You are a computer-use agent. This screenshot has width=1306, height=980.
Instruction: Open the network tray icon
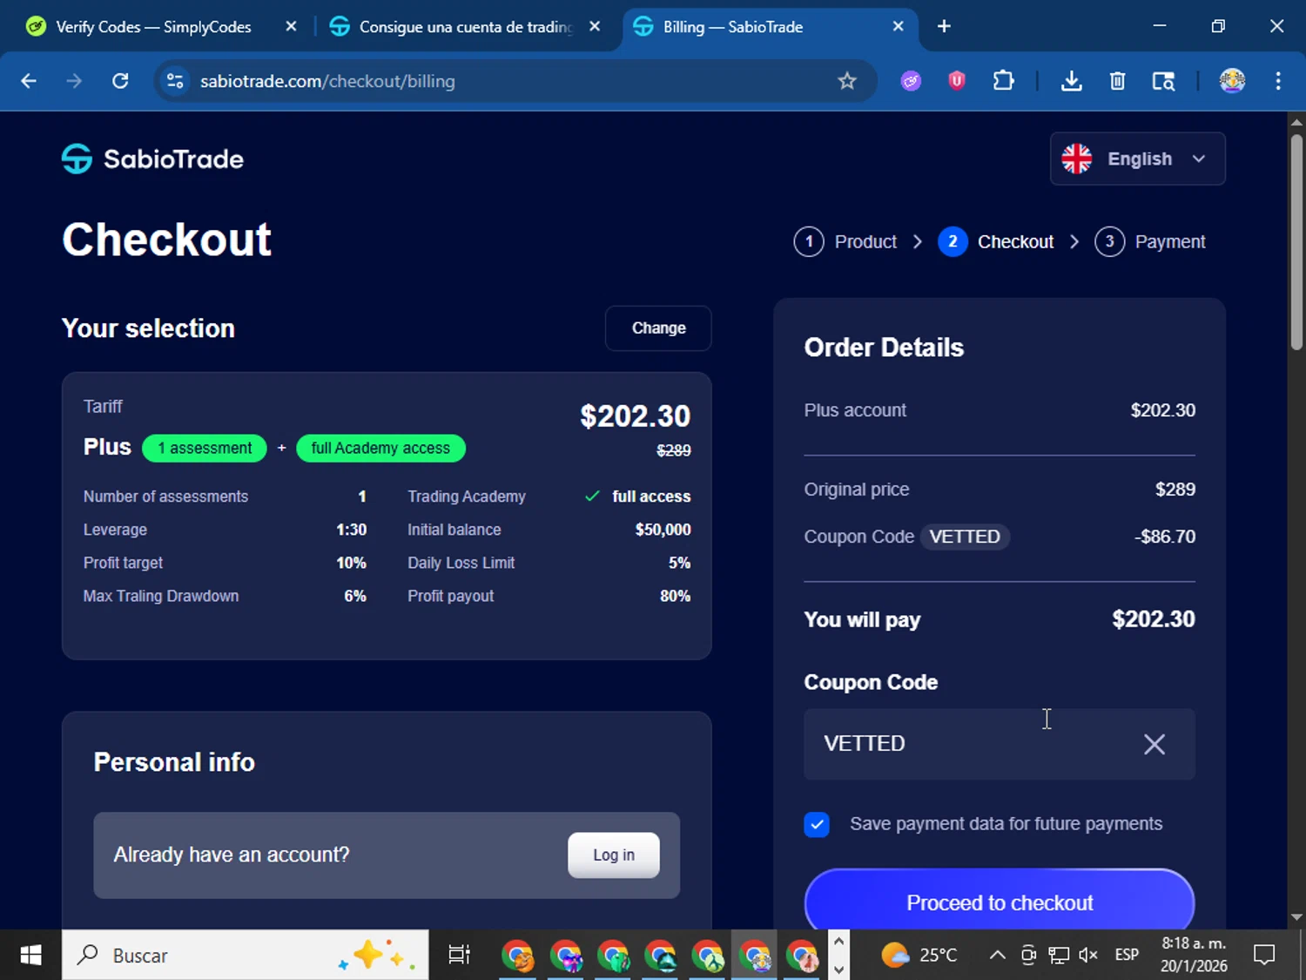(1058, 956)
